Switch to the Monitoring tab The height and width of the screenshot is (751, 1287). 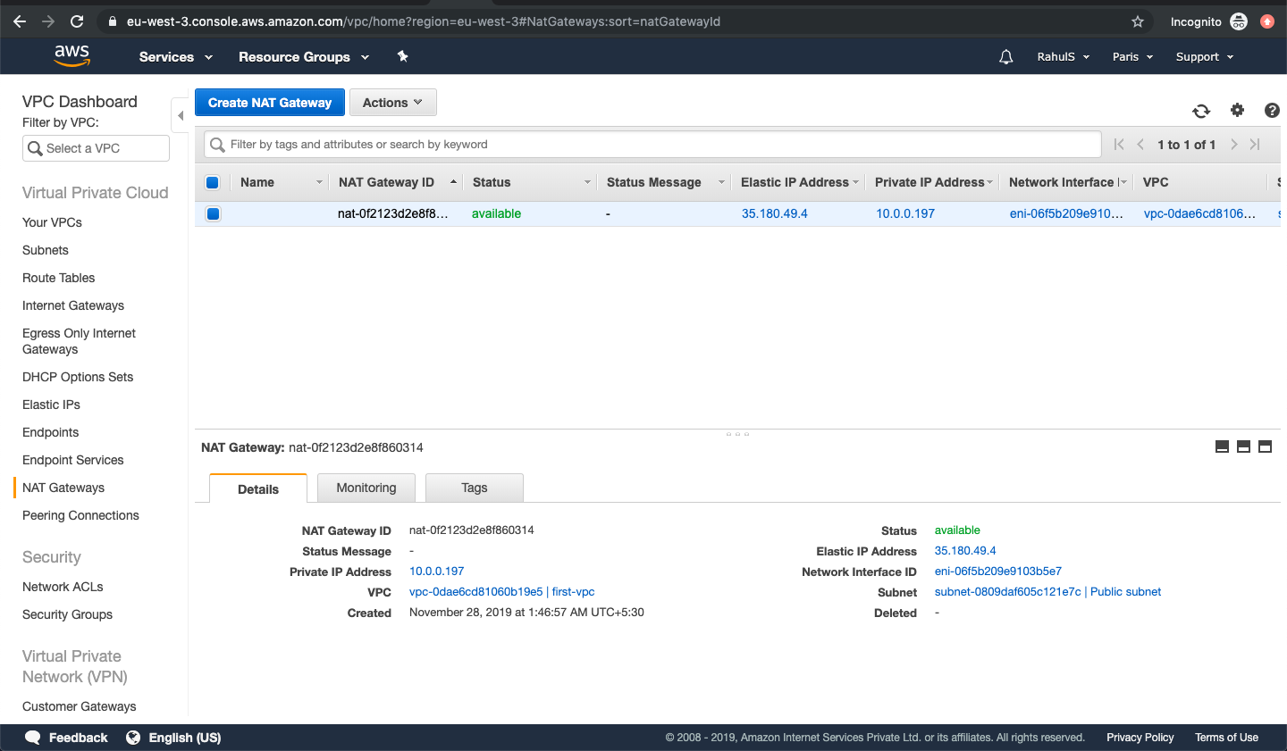pos(366,488)
